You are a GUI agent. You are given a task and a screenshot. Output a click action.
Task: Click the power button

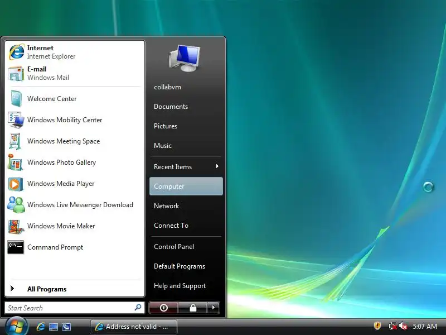point(163,308)
